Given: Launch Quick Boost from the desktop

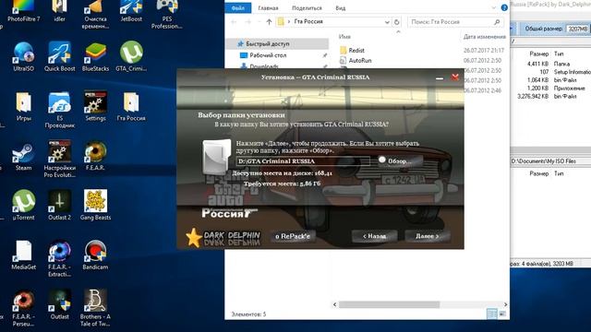Looking at the screenshot, I should click(59, 56).
